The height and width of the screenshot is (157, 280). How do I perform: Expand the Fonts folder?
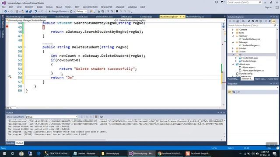tap(233, 33)
